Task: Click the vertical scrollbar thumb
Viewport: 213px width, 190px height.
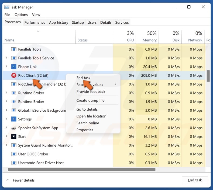Action: tap(208, 76)
